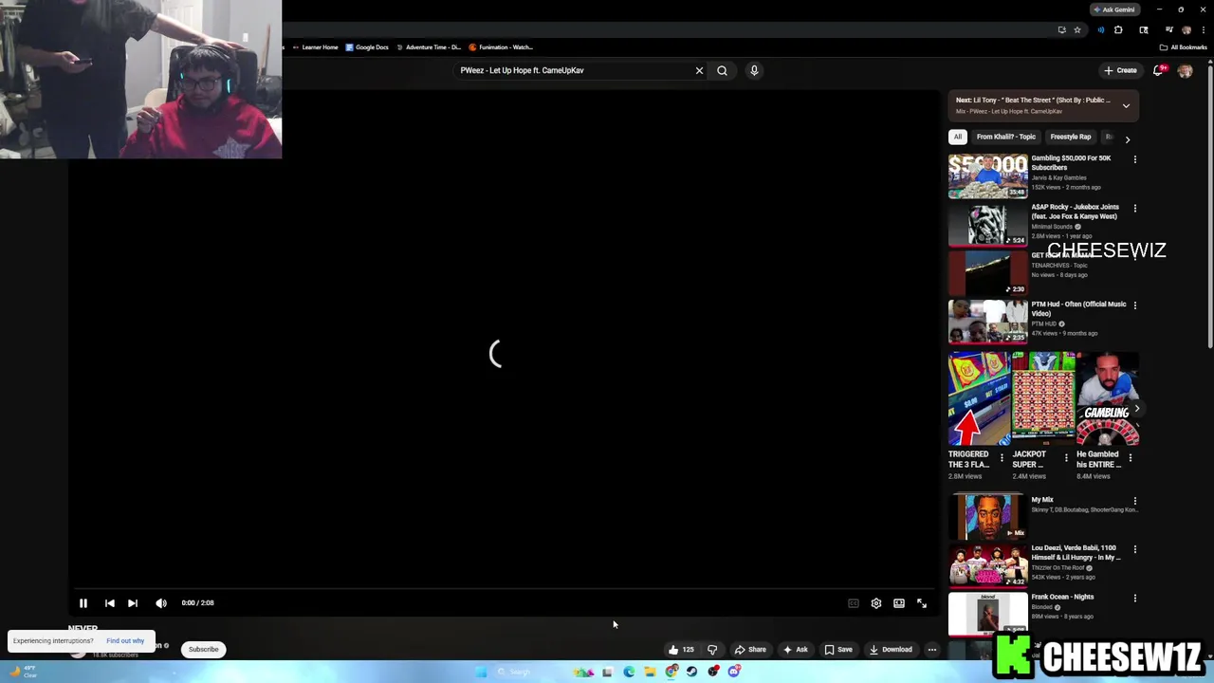Open Chrome's three-dot menu
This screenshot has width=1214, height=683.
1202,30
